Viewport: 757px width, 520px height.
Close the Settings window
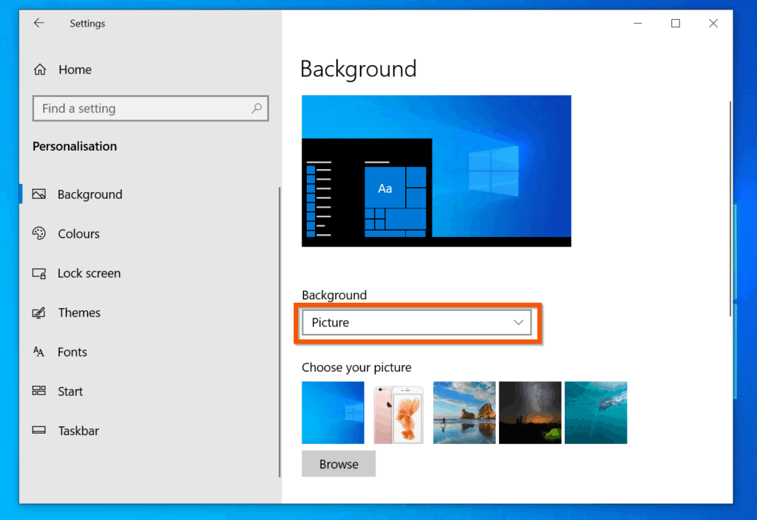coord(713,23)
